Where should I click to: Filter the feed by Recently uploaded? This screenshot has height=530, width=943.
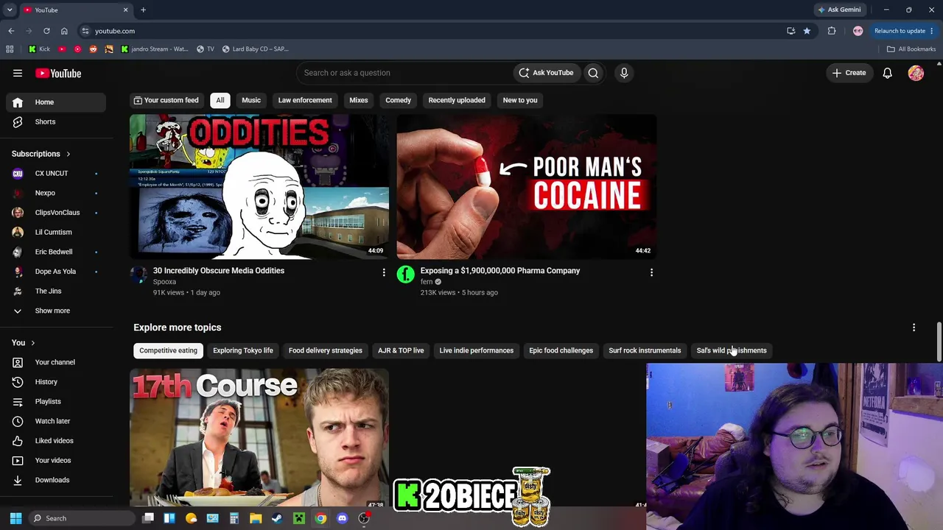point(457,100)
